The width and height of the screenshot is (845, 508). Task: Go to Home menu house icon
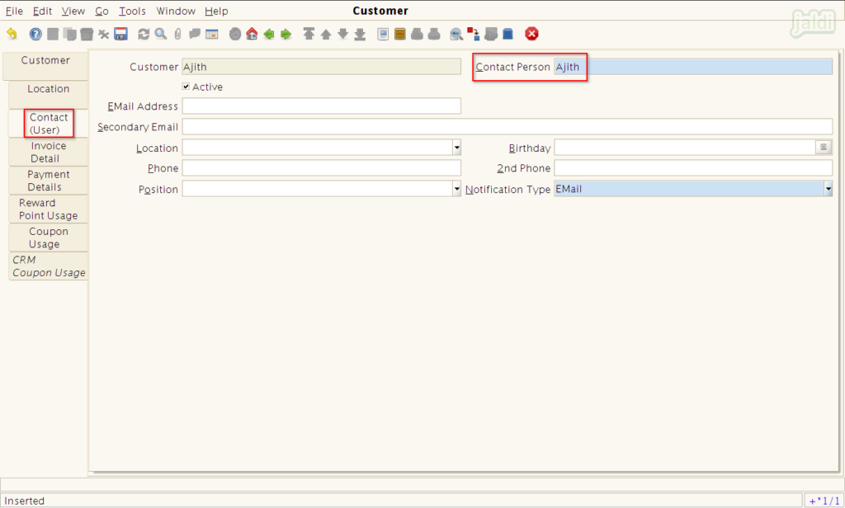252,34
